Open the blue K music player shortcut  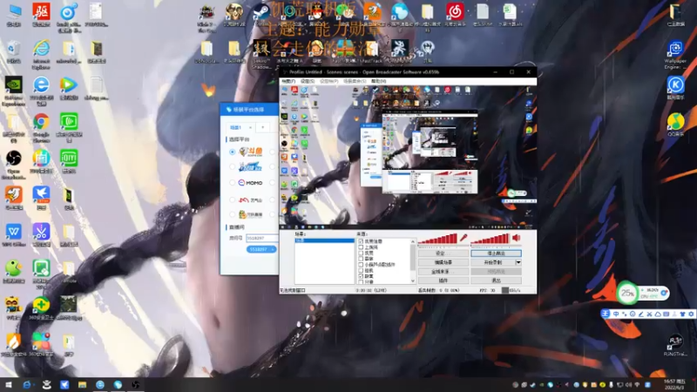675,87
